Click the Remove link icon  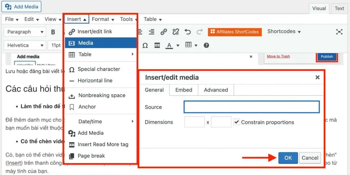pyautogui.click(x=176, y=32)
